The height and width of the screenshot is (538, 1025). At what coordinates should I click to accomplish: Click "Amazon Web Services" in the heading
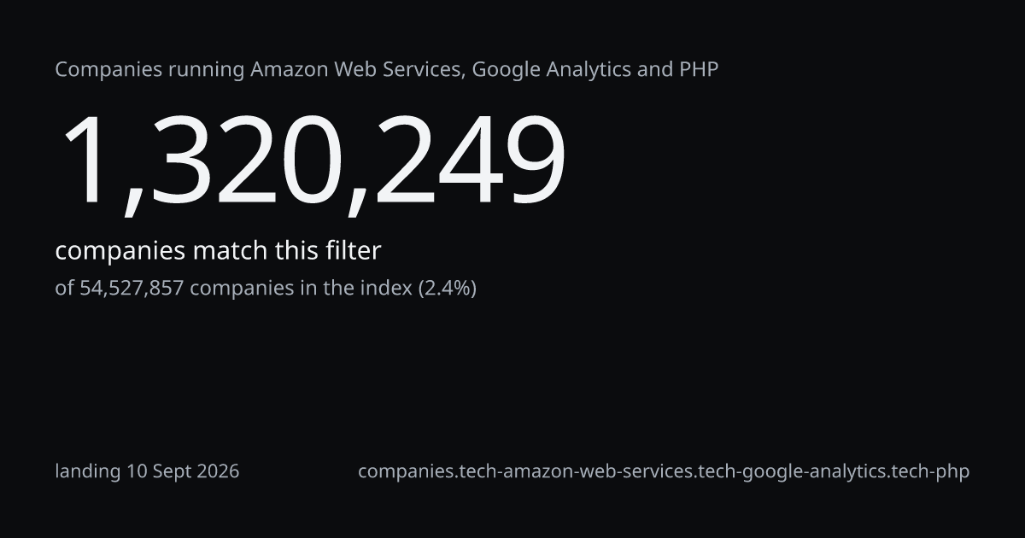pos(358,70)
